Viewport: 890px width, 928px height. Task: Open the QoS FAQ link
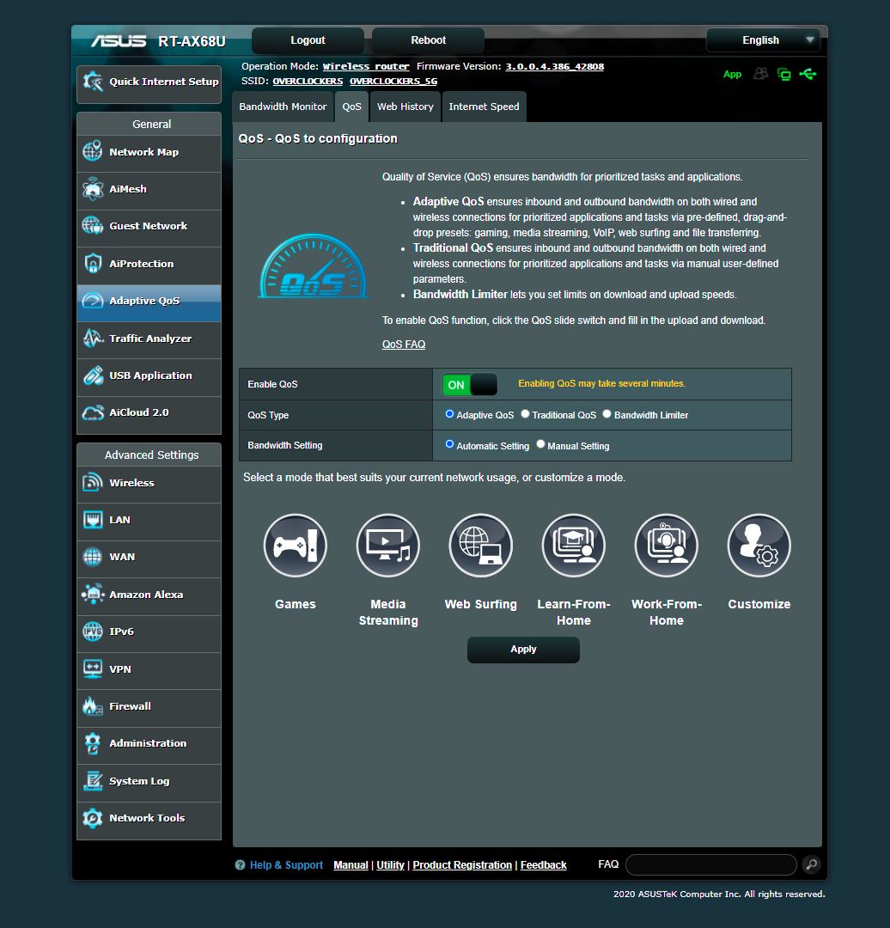(x=404, y=344)
